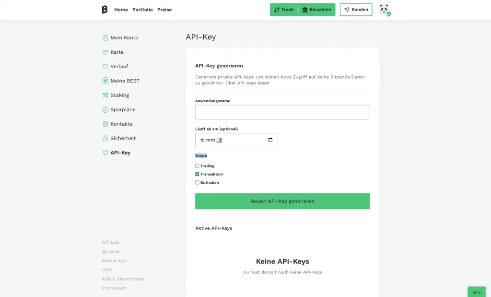Open the Hilfe widget at bottom right
This screenshot has height=297, width=491.
[477, 292]
